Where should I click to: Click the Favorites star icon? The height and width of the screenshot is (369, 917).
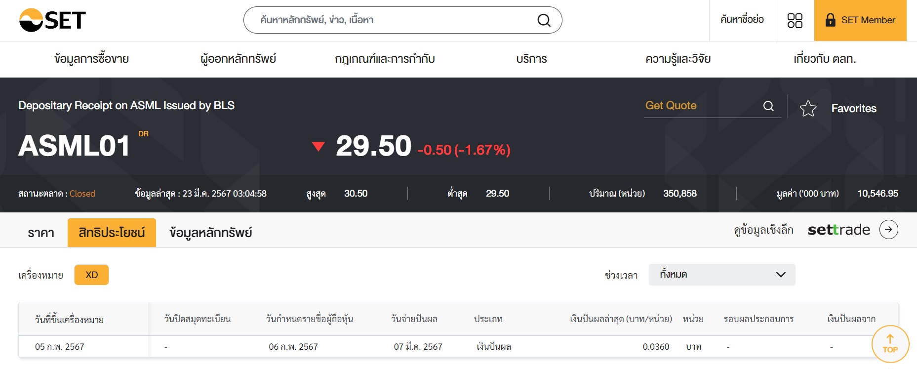click(808, 108)
